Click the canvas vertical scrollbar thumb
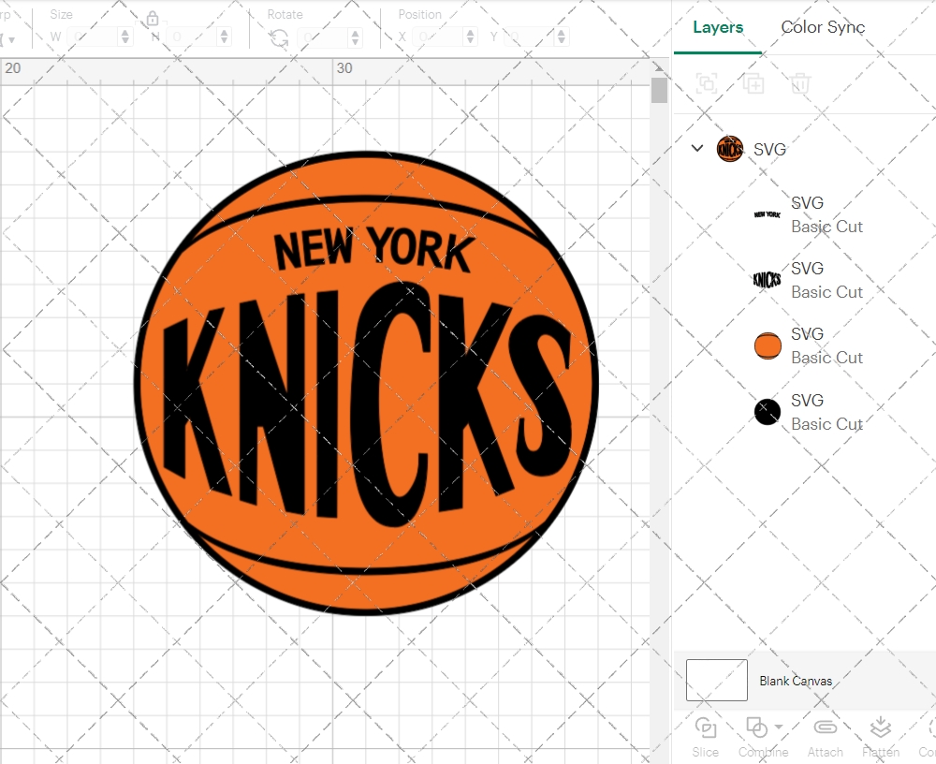936x764 pixels. tap(659, 90)
